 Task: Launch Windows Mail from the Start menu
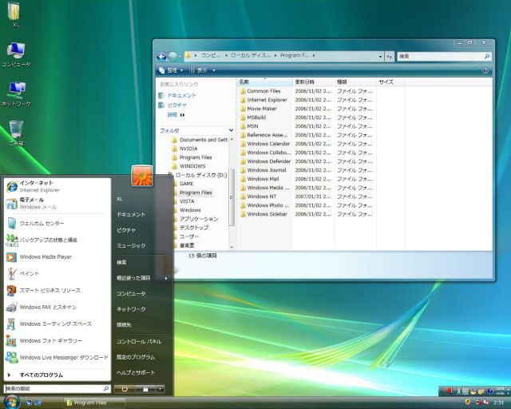57,203
